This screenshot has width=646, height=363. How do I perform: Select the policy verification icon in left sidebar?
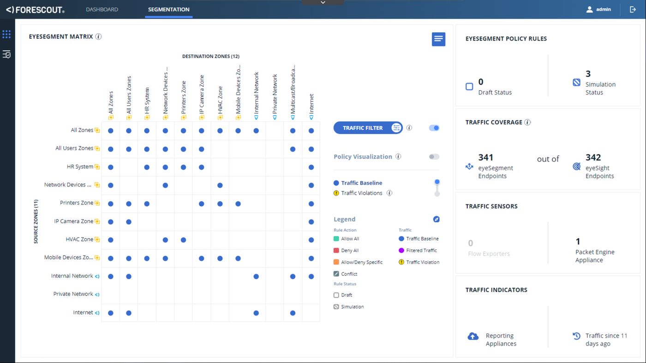coord(6,54)
